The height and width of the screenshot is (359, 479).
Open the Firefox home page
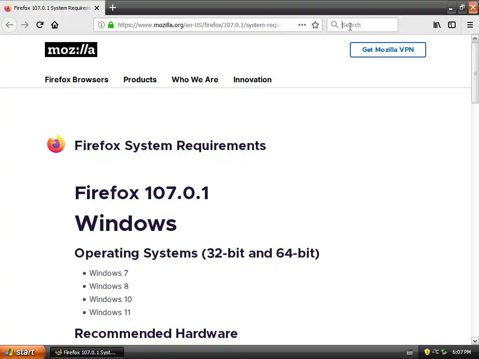[x=55, y=25]
